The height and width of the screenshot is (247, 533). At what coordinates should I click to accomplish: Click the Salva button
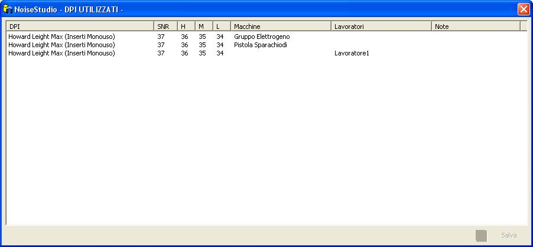tap(509, 235)
